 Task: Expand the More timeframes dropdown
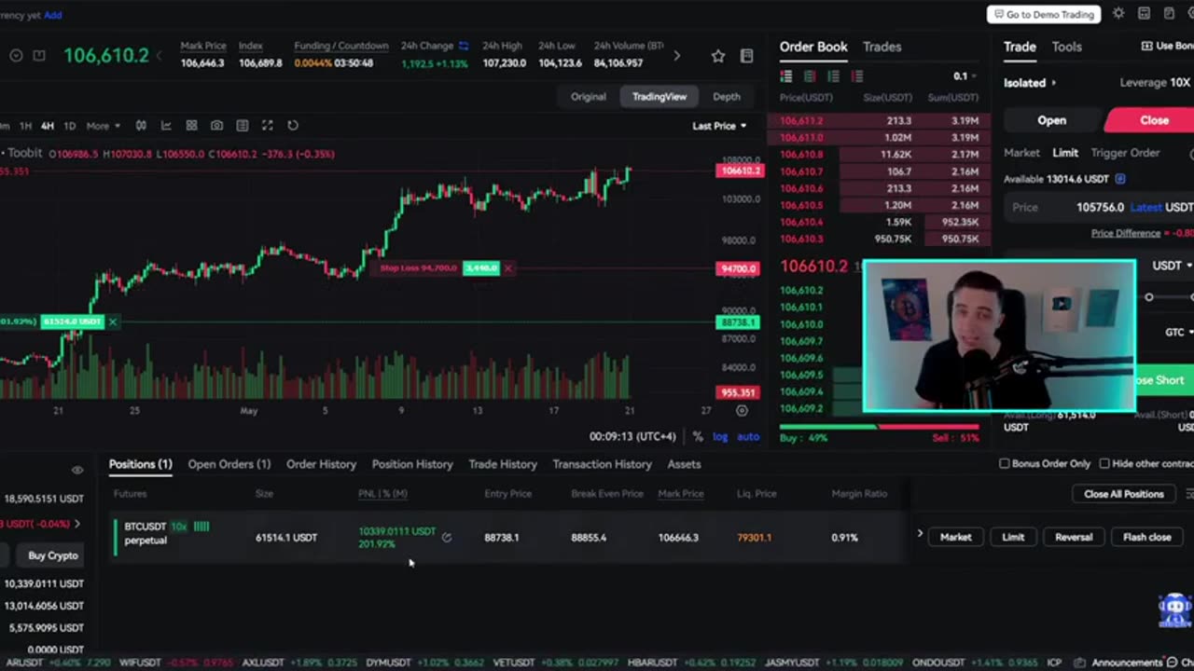tap(104, 126)
